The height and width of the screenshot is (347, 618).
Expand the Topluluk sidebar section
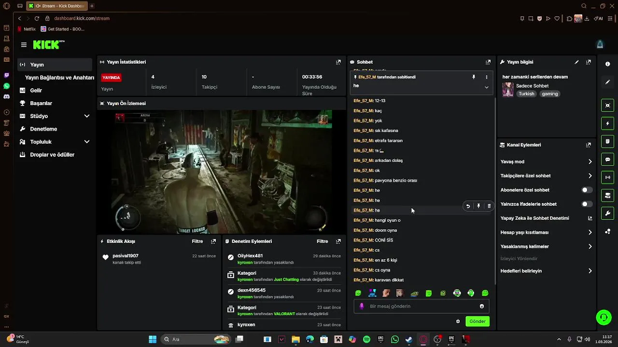[x=87, y=142]
